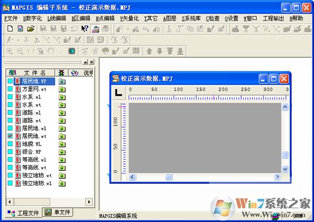The height and width of the screenshot is (222, 314).
Task: Click the L ruler corner icon
Action: (x=118, y=93)
